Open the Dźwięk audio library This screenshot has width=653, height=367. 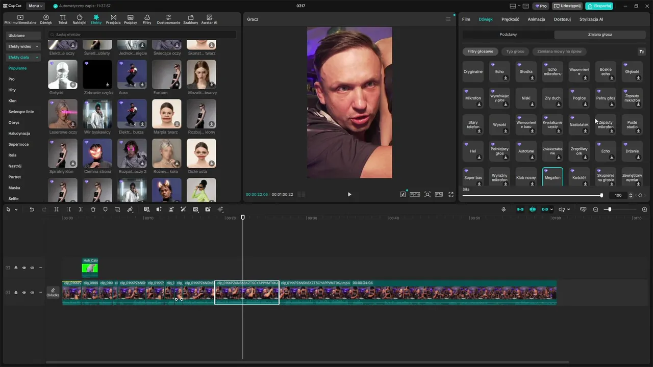(46, 19)
